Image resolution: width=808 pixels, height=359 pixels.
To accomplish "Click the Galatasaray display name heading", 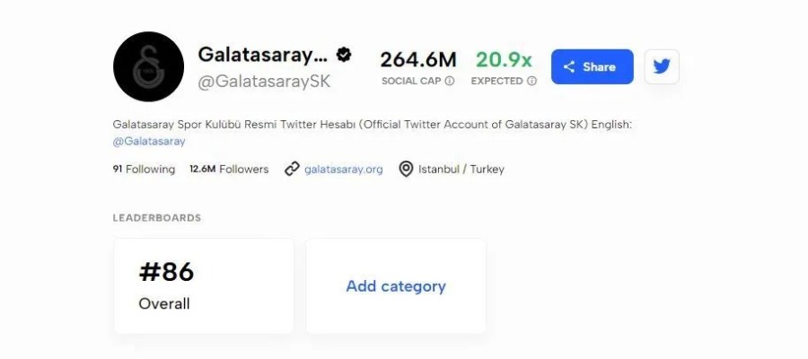I will tap(257, 55).
